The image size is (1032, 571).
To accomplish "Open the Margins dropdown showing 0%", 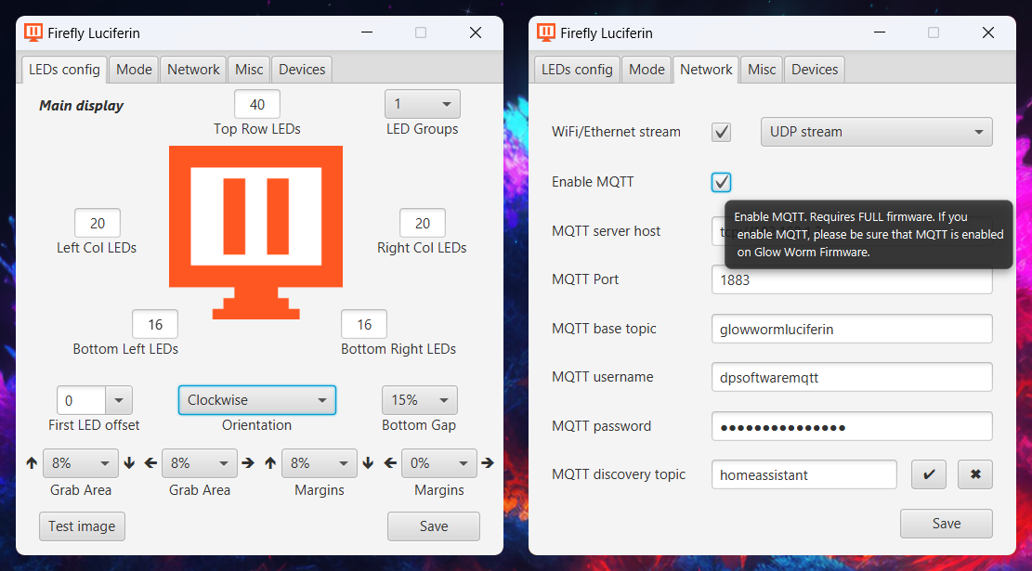I will [x=439, y=463].
